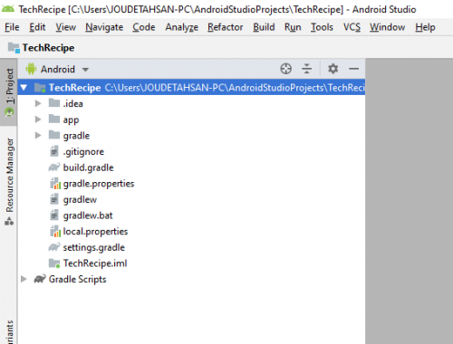The height and width of the screenshot is (344, 453).
Task: Click the gradle.properties chart icon
Action: tap(55, 184)
